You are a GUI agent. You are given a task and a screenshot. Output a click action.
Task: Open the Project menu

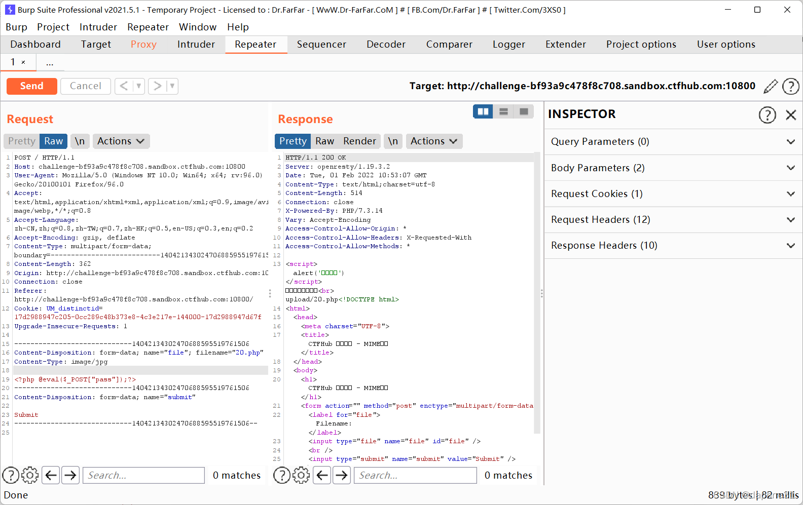point(53,27)
